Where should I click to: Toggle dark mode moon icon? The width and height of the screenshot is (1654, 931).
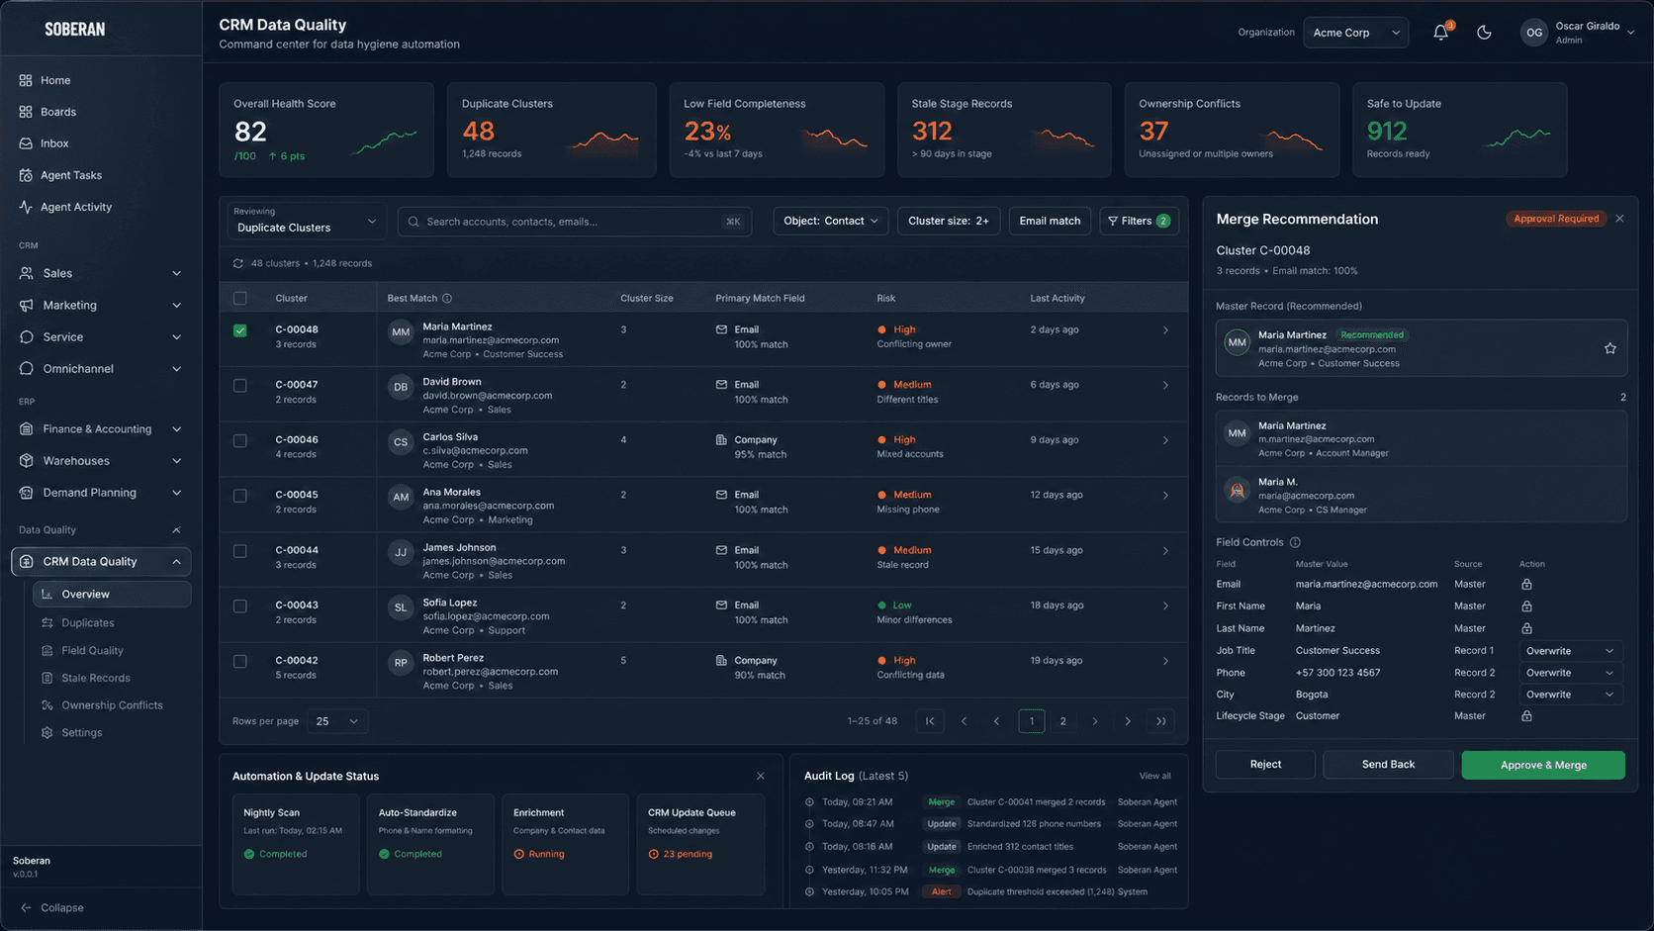1484,33
